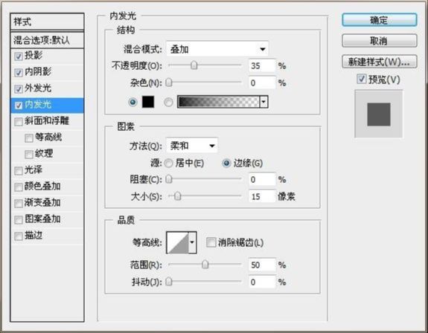Toggle the 预览 checkbox
The width and height of the screenshot is (428, 333).
[x=362, y=80]
